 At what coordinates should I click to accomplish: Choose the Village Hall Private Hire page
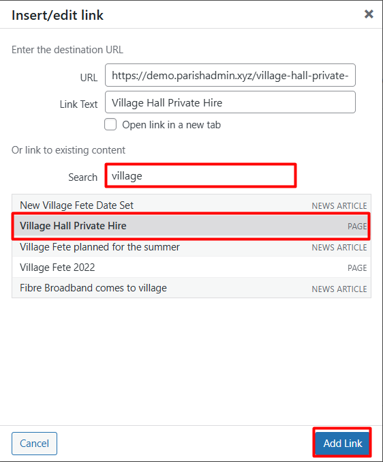(x=191, y=226)
